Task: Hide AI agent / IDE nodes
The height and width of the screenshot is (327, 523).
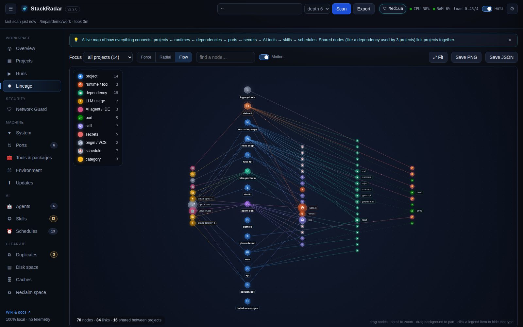Action: click(x=98, y=109)
